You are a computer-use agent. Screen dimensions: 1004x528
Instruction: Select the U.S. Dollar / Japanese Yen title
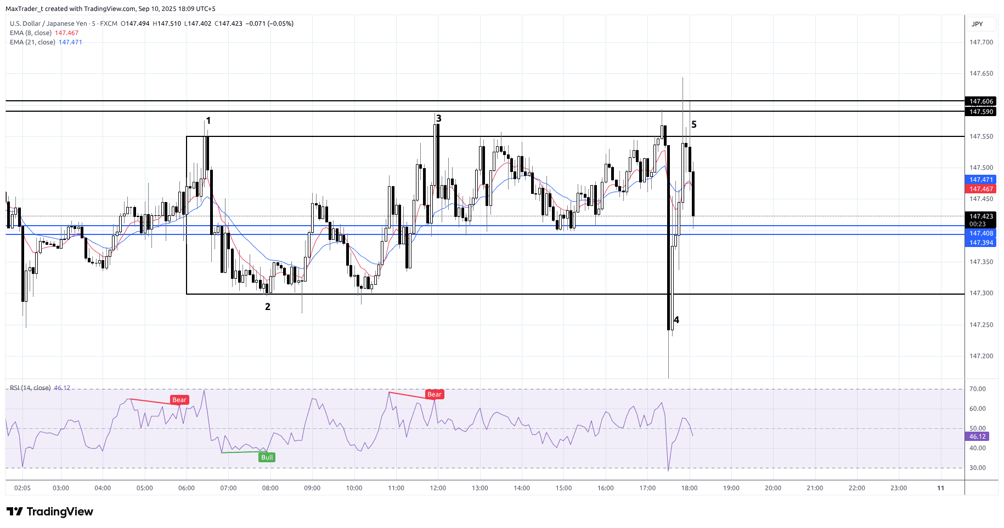click(48, 24)
